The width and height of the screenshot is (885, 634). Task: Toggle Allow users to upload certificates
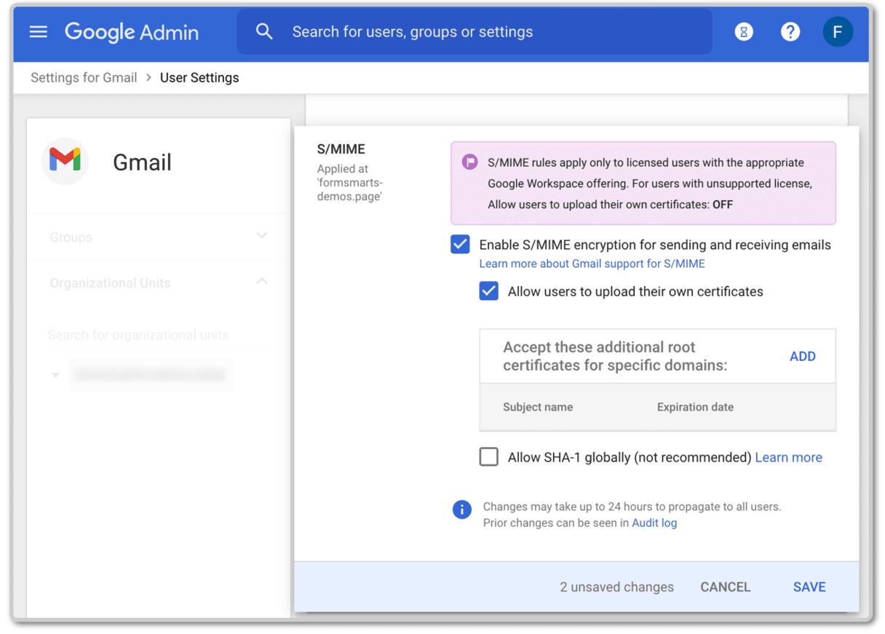tap(489, 291)
